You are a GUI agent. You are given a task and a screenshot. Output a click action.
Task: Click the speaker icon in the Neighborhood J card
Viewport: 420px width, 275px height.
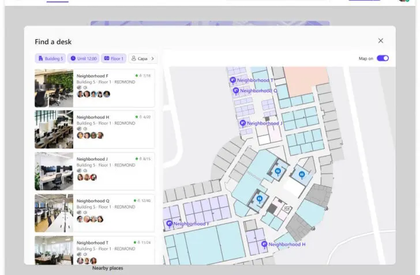85,171
